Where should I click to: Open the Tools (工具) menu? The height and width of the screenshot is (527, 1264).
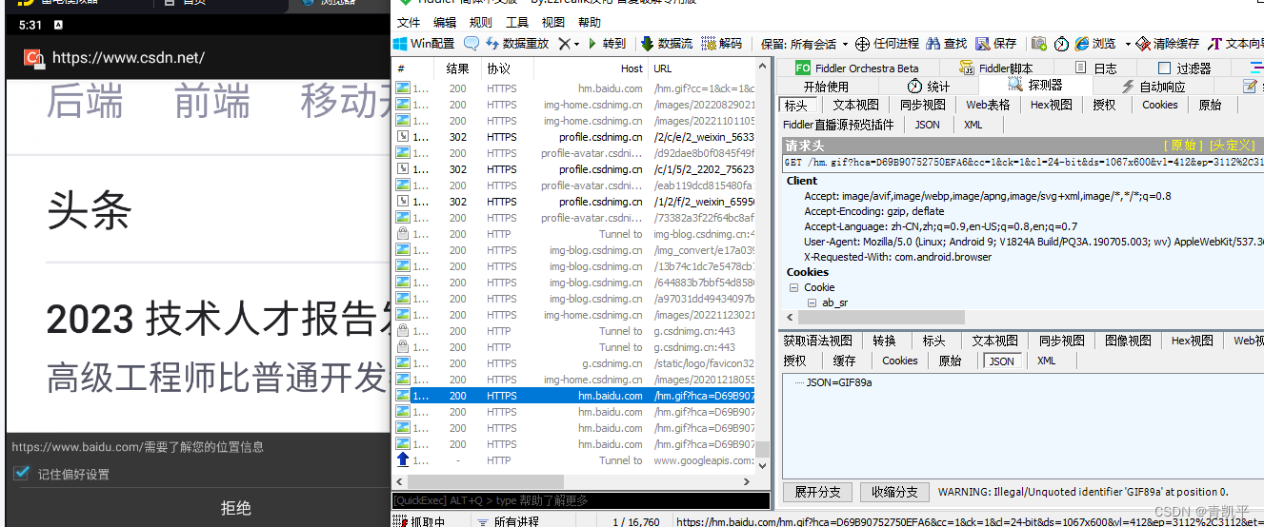(x=517, y=23)
